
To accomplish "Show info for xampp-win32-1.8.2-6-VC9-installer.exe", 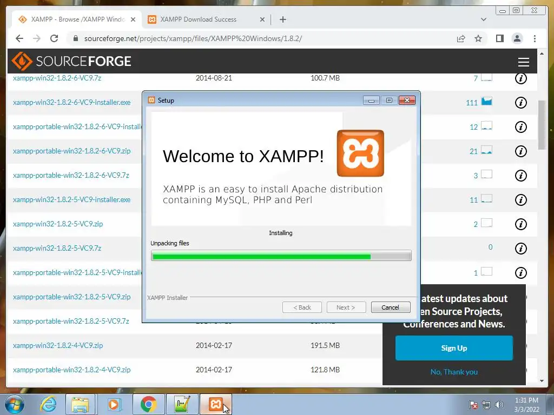I will coord(521,103).
